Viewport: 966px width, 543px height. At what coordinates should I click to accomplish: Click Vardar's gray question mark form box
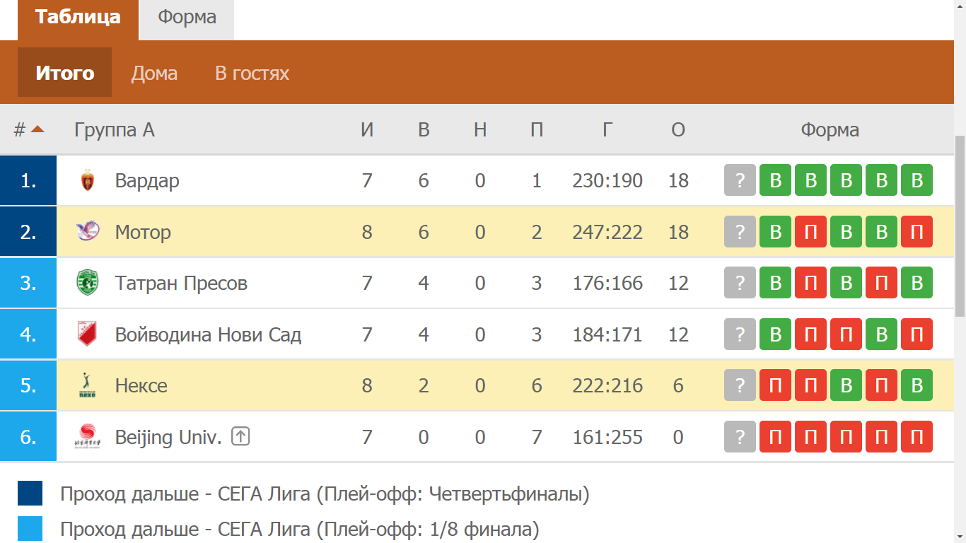[740, 180]
